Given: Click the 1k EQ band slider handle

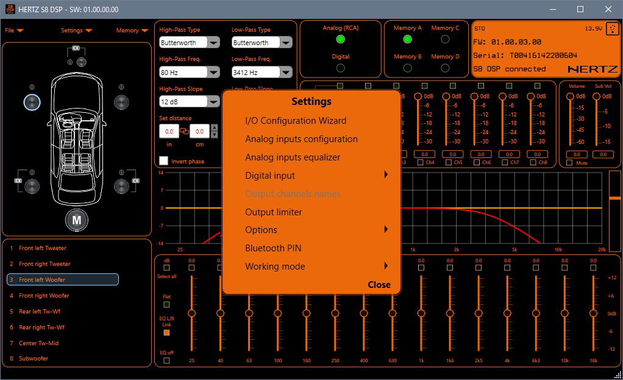Looking at the screenshot, I should coord(421,314).
